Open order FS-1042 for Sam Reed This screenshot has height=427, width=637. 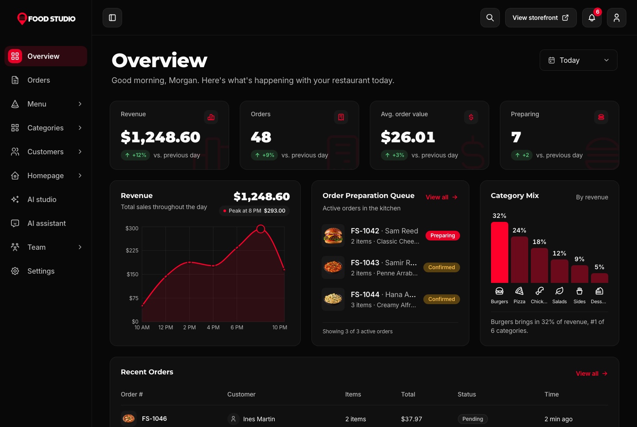click(391, 236)
